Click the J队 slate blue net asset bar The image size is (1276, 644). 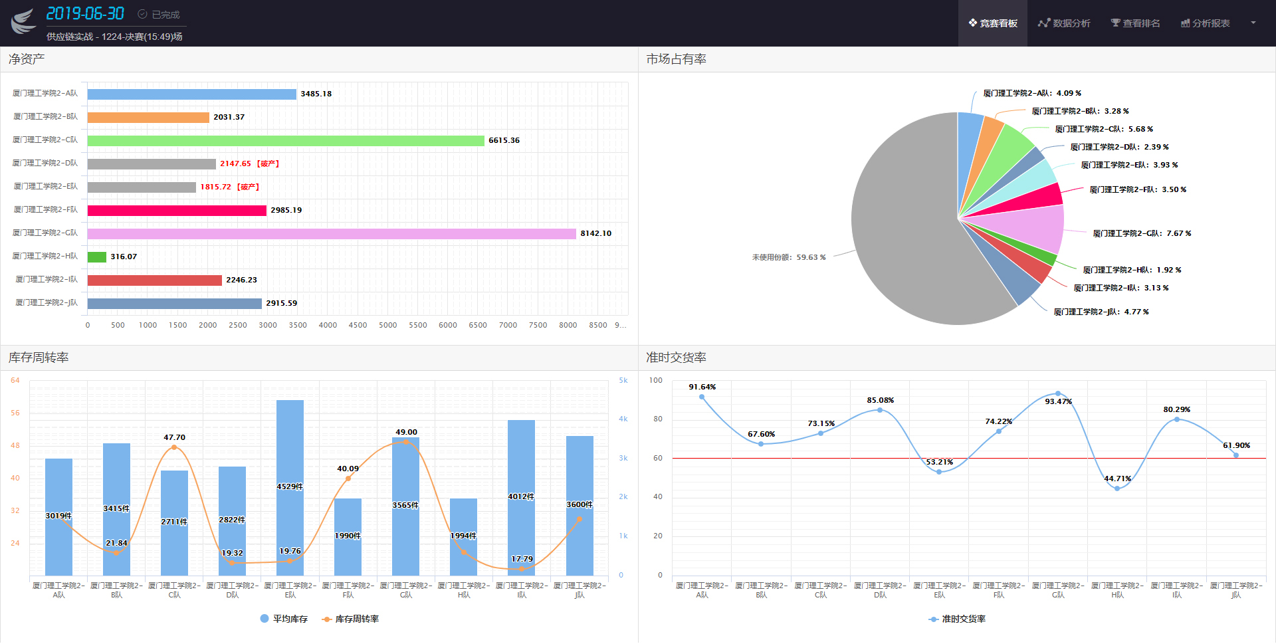pyautogui.click(x=175, y=304)
